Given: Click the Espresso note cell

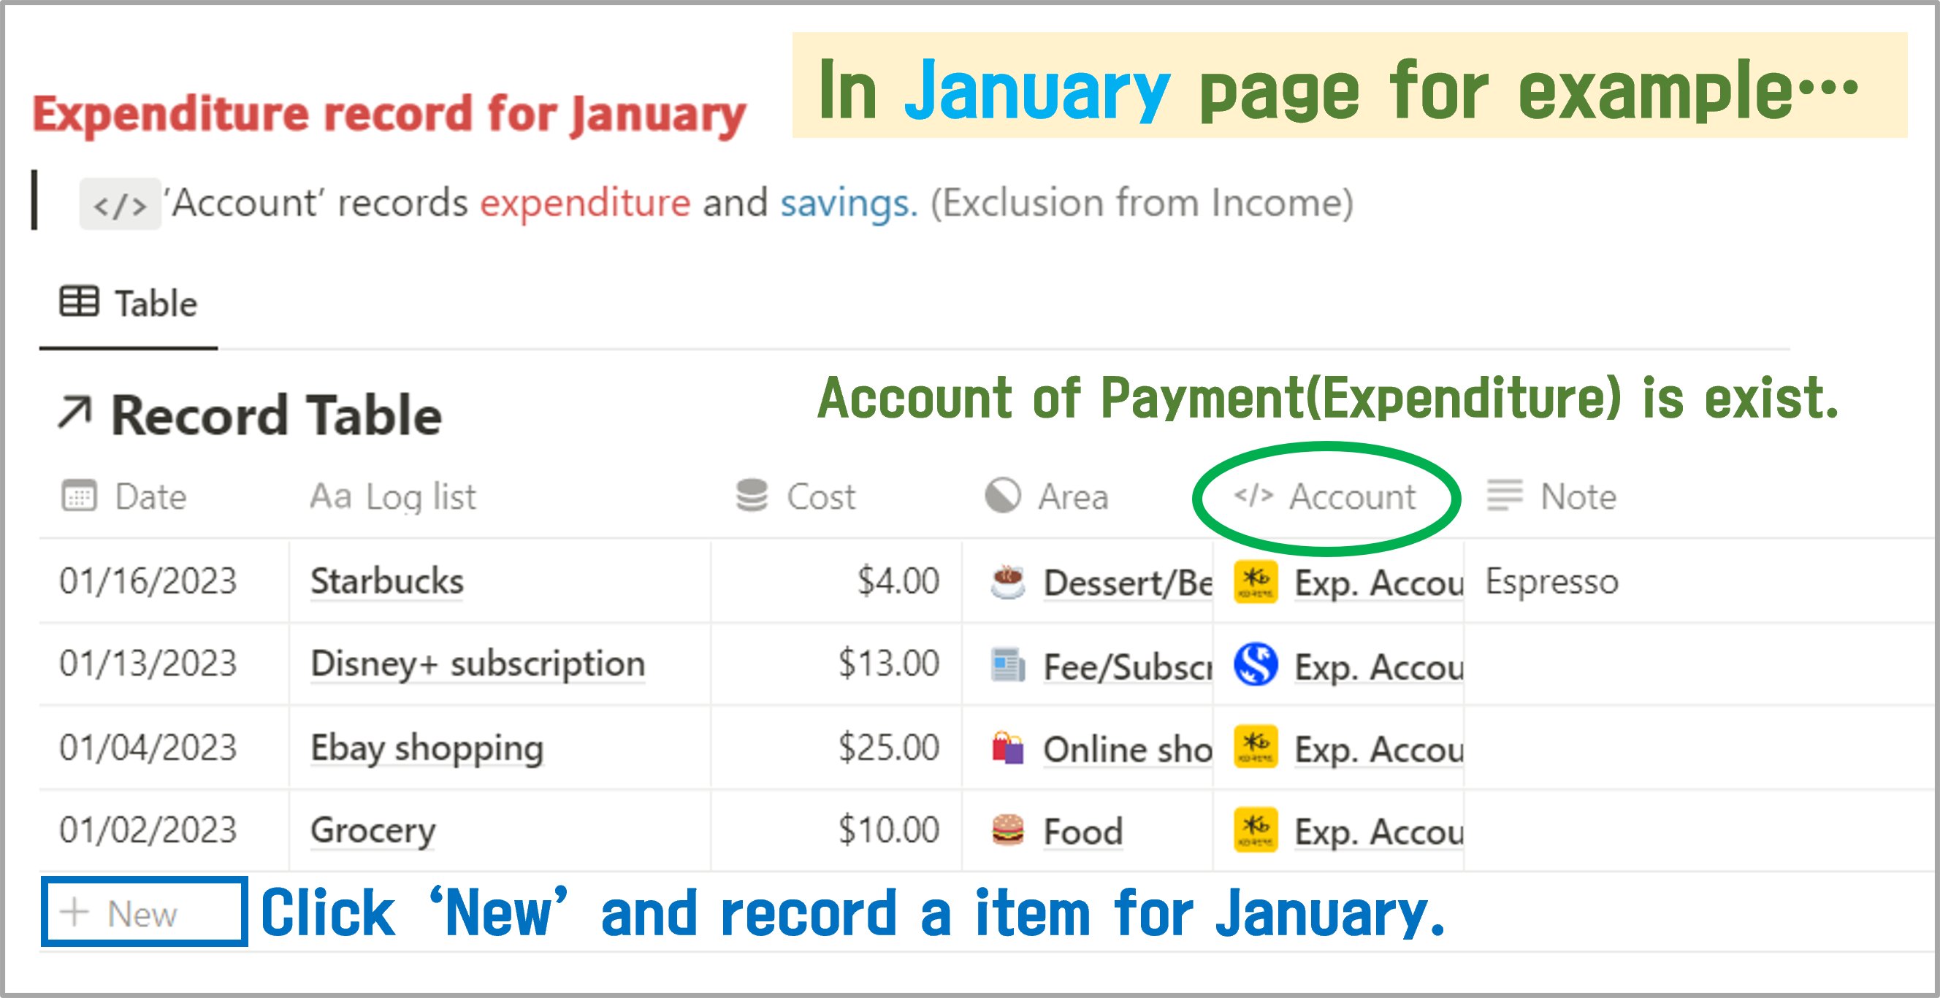Looking at the screenshot, I should click(x=1551, y=582).
